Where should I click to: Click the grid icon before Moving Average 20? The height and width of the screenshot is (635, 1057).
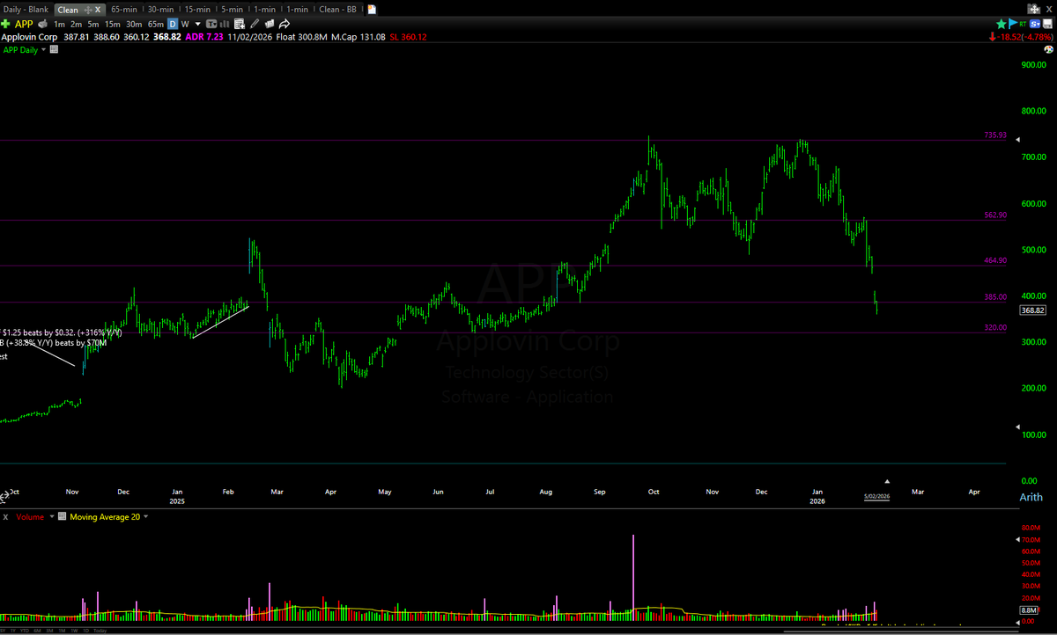click(x=62, y=516)
